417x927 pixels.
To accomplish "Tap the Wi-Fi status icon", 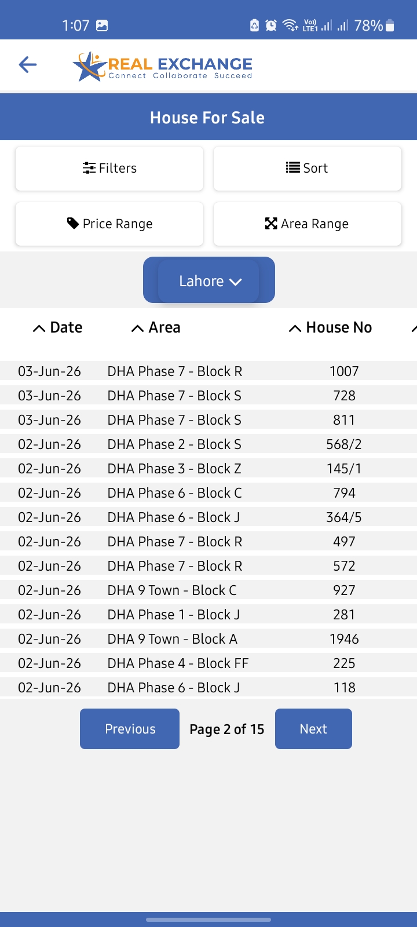I will pyautogui.click(x=291, y=25).
